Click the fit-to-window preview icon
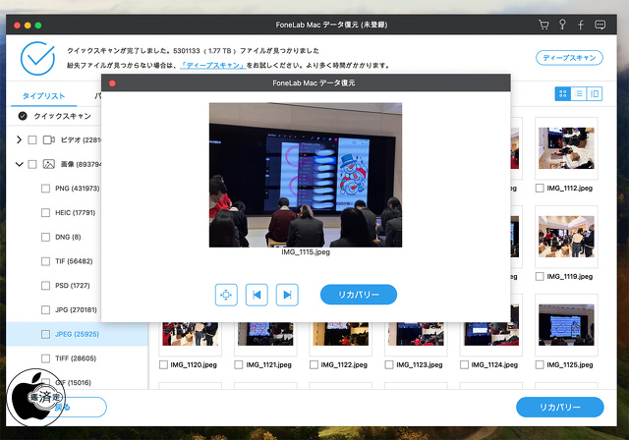The width and height of the screenshot is (629, 440). click(226, 295)
